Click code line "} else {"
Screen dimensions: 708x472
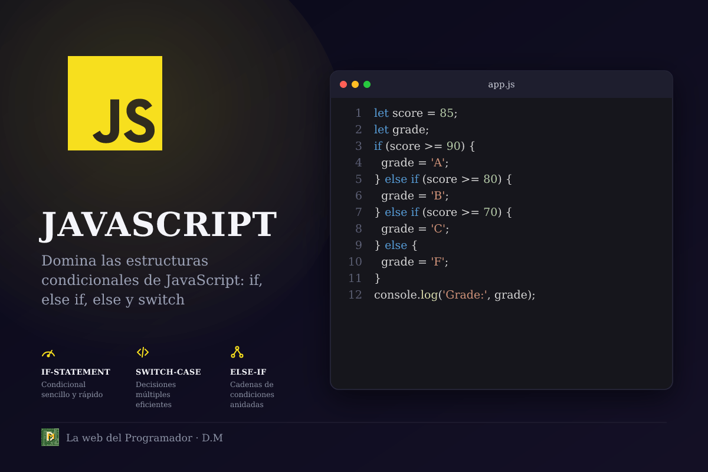coord(396,245)
